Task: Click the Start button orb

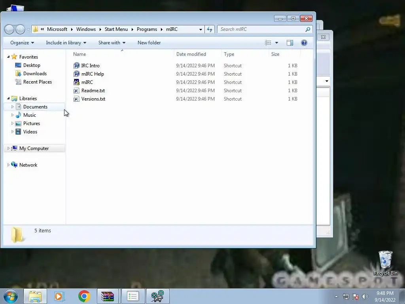Action: [x=11, y=296]
